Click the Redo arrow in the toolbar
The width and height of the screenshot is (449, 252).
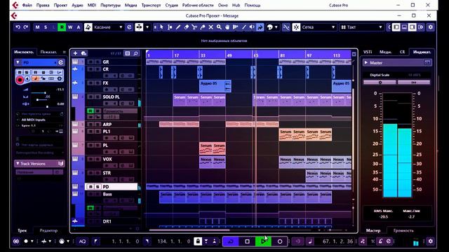(x=26, y=27)
